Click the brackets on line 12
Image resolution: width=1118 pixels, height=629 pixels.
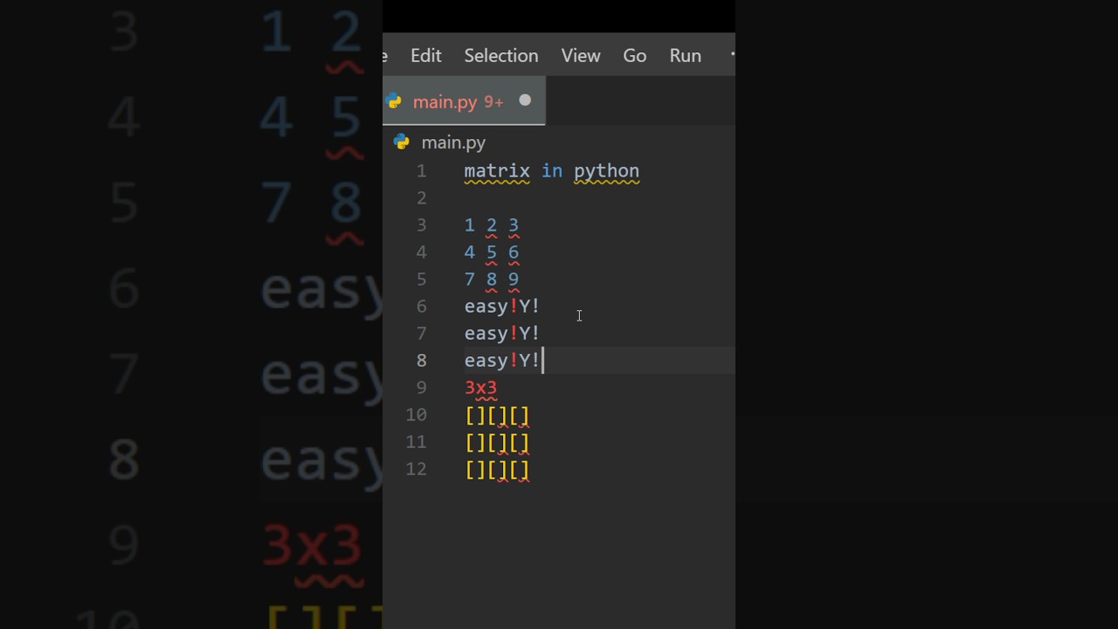click(x=497, y=469)
